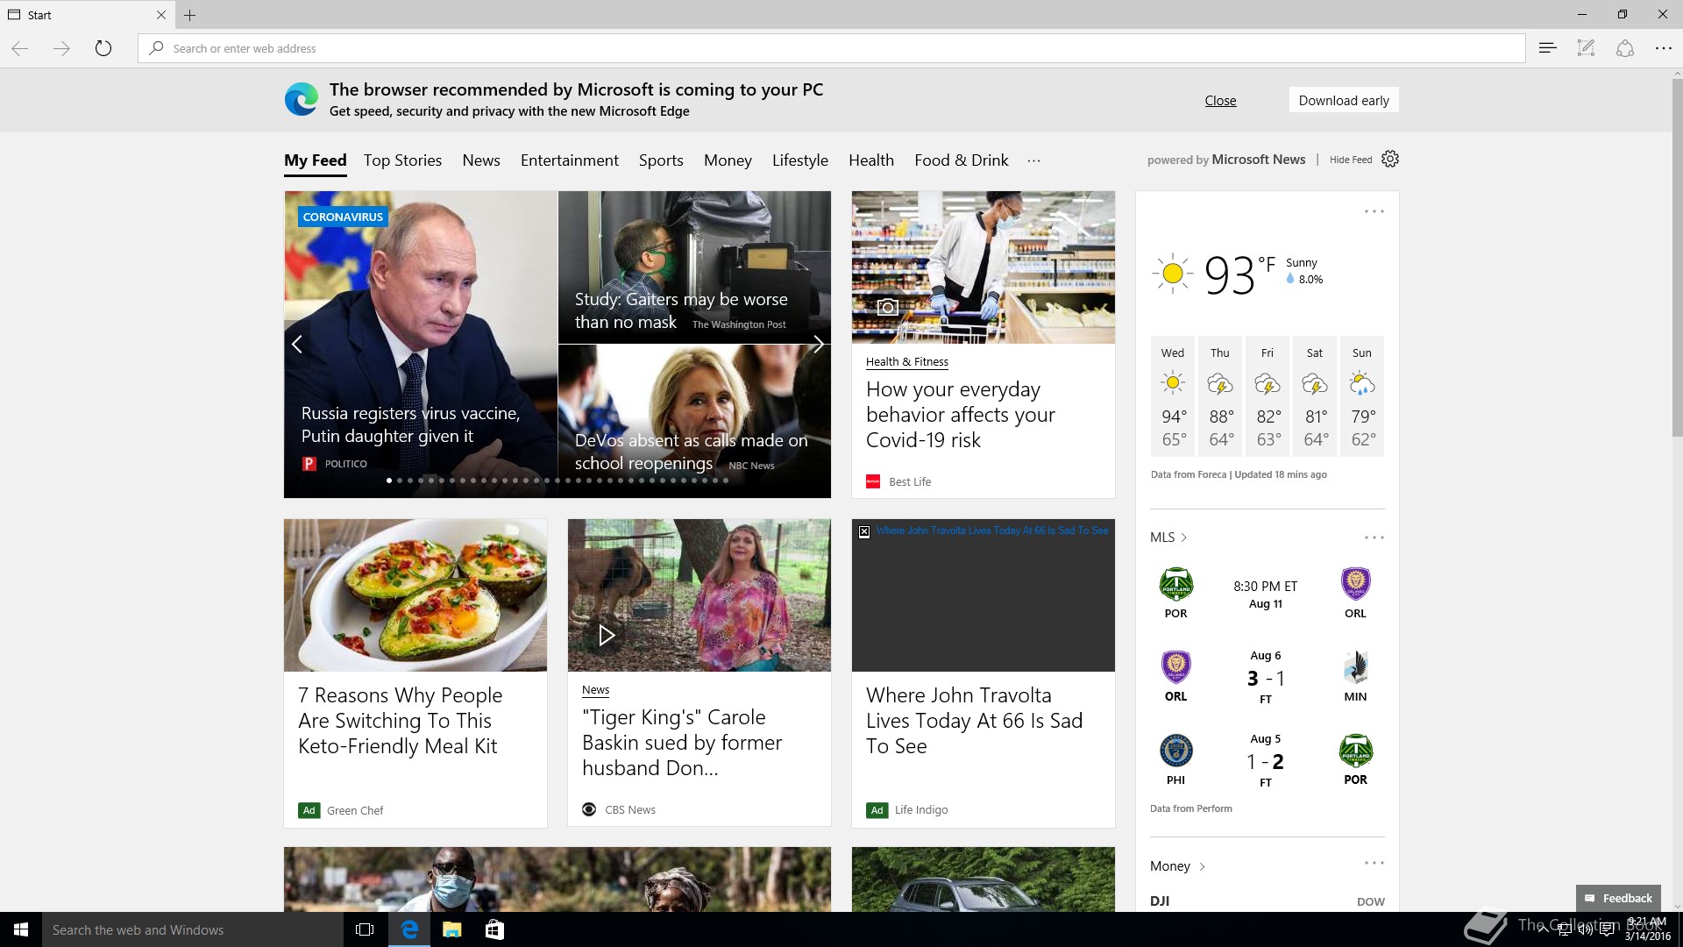Open Money card options menu
The height and width of the screenshot is (947, 1683).
click(x=1374, y=864)
